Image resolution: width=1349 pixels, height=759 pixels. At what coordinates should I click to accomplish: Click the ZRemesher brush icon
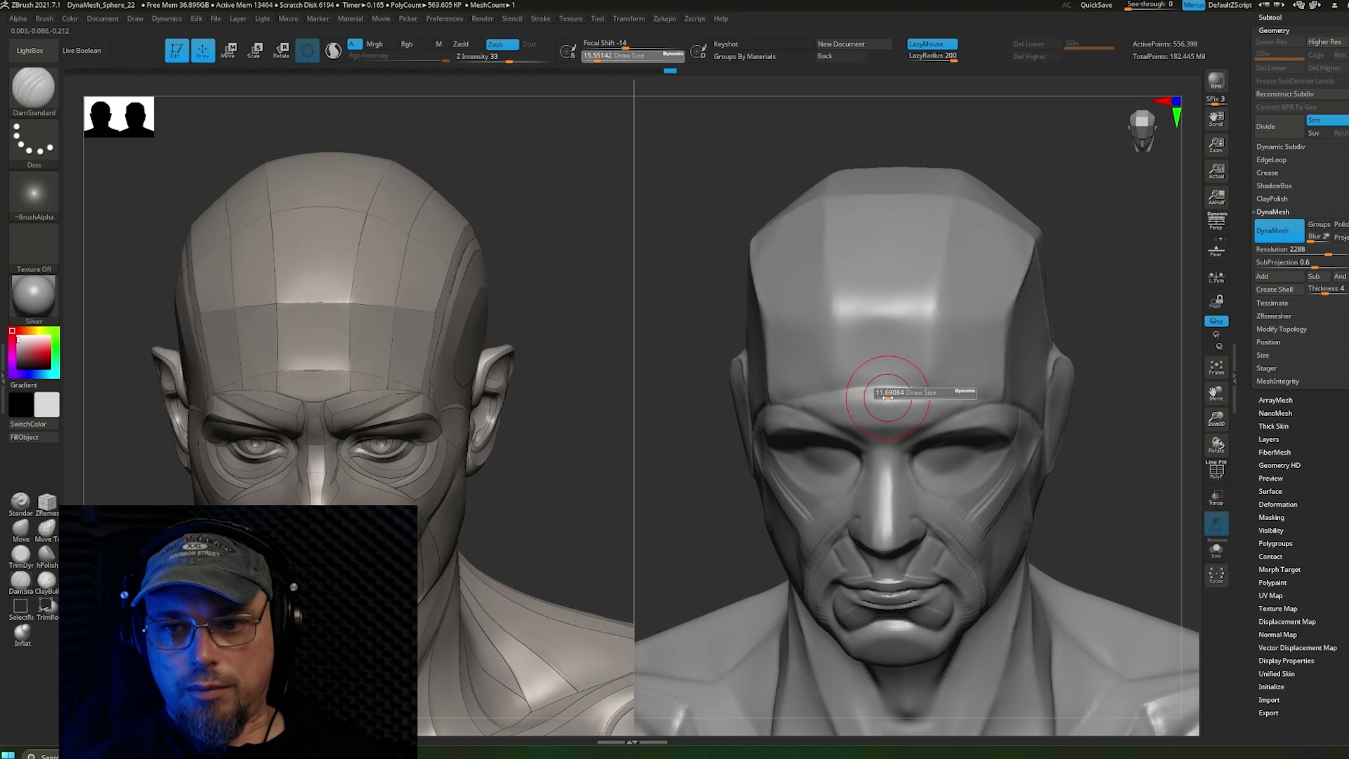47,502
